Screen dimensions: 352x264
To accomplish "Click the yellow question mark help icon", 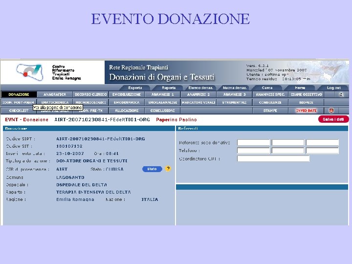I will [168, 169].
